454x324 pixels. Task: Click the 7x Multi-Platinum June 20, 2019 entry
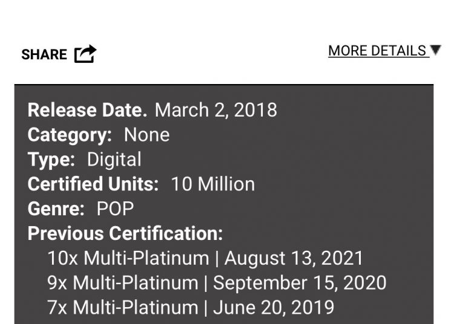[191, 307]
